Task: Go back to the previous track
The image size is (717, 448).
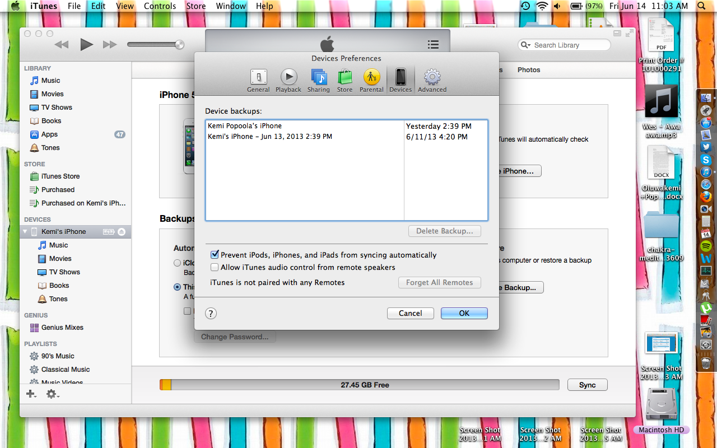Action: point(62,45)
